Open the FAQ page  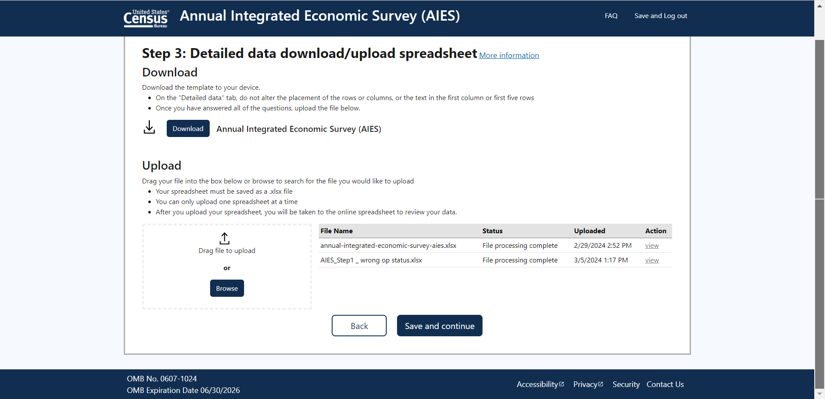(611, 16)
